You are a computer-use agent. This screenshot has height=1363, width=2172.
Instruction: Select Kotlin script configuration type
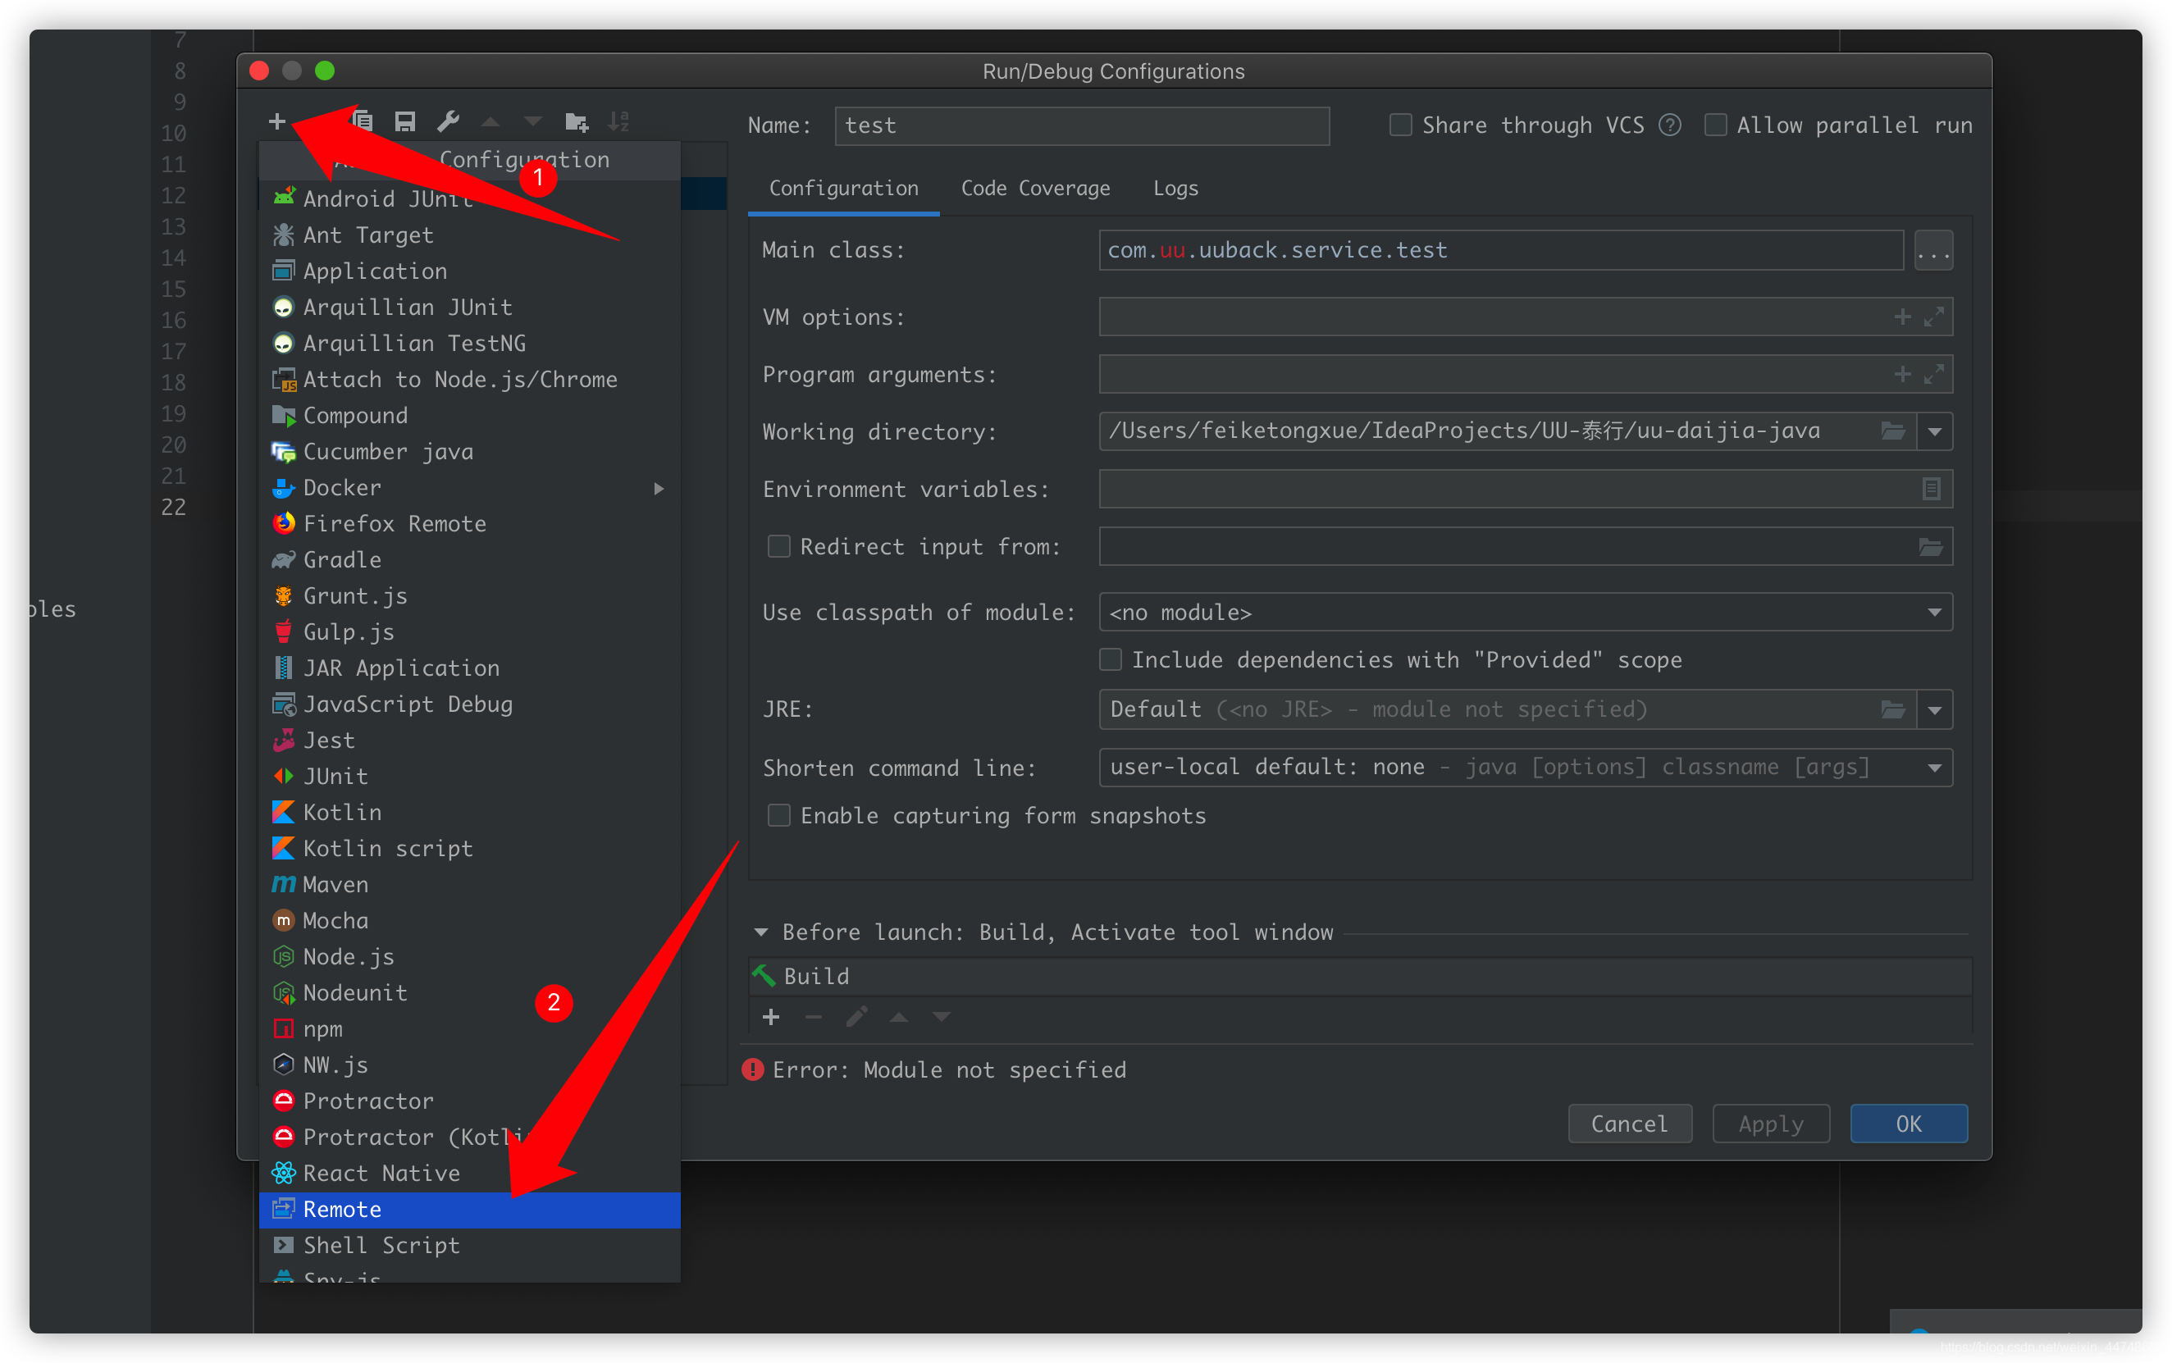click(x=470, y=849)
